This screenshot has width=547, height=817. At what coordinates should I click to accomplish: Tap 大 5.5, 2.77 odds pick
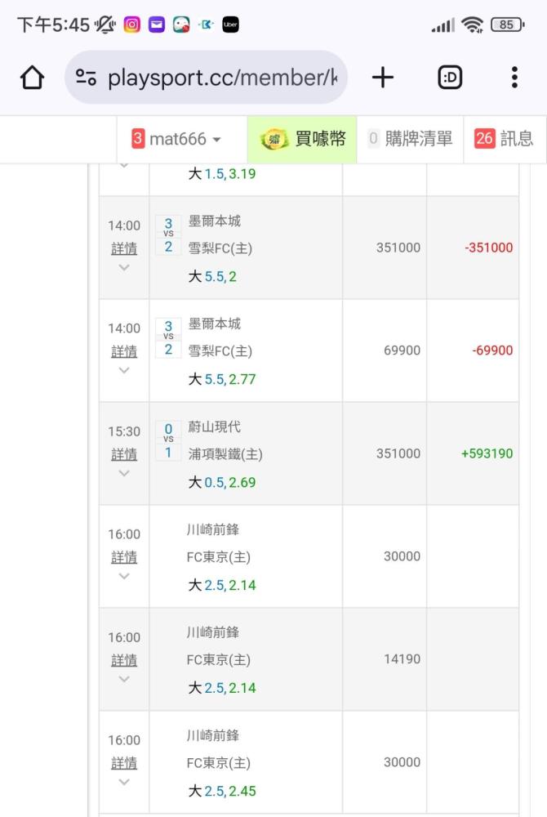222,379
